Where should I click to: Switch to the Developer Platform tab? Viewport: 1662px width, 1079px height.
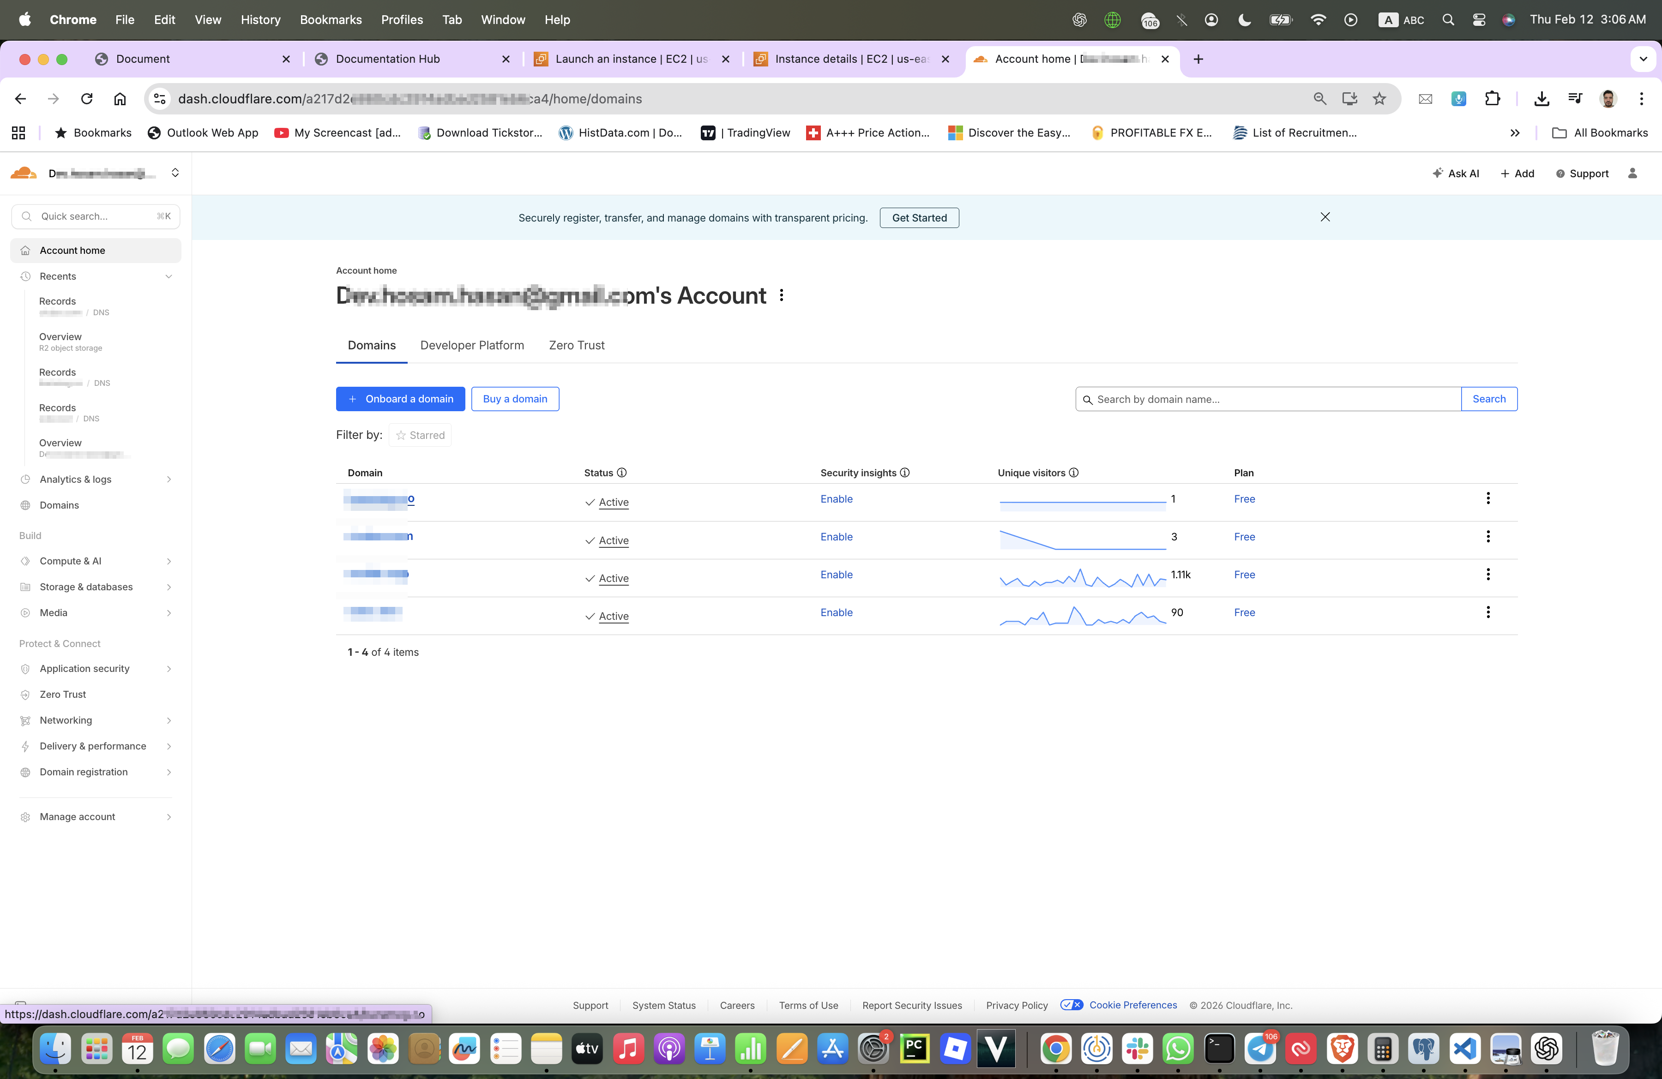coord(472,346)
